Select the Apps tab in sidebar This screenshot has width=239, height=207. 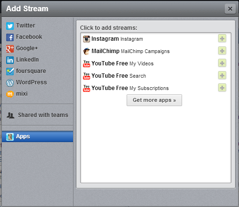click(x=37, y=136)
